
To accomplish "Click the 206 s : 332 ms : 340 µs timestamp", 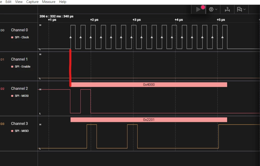I will click(56, 16).
